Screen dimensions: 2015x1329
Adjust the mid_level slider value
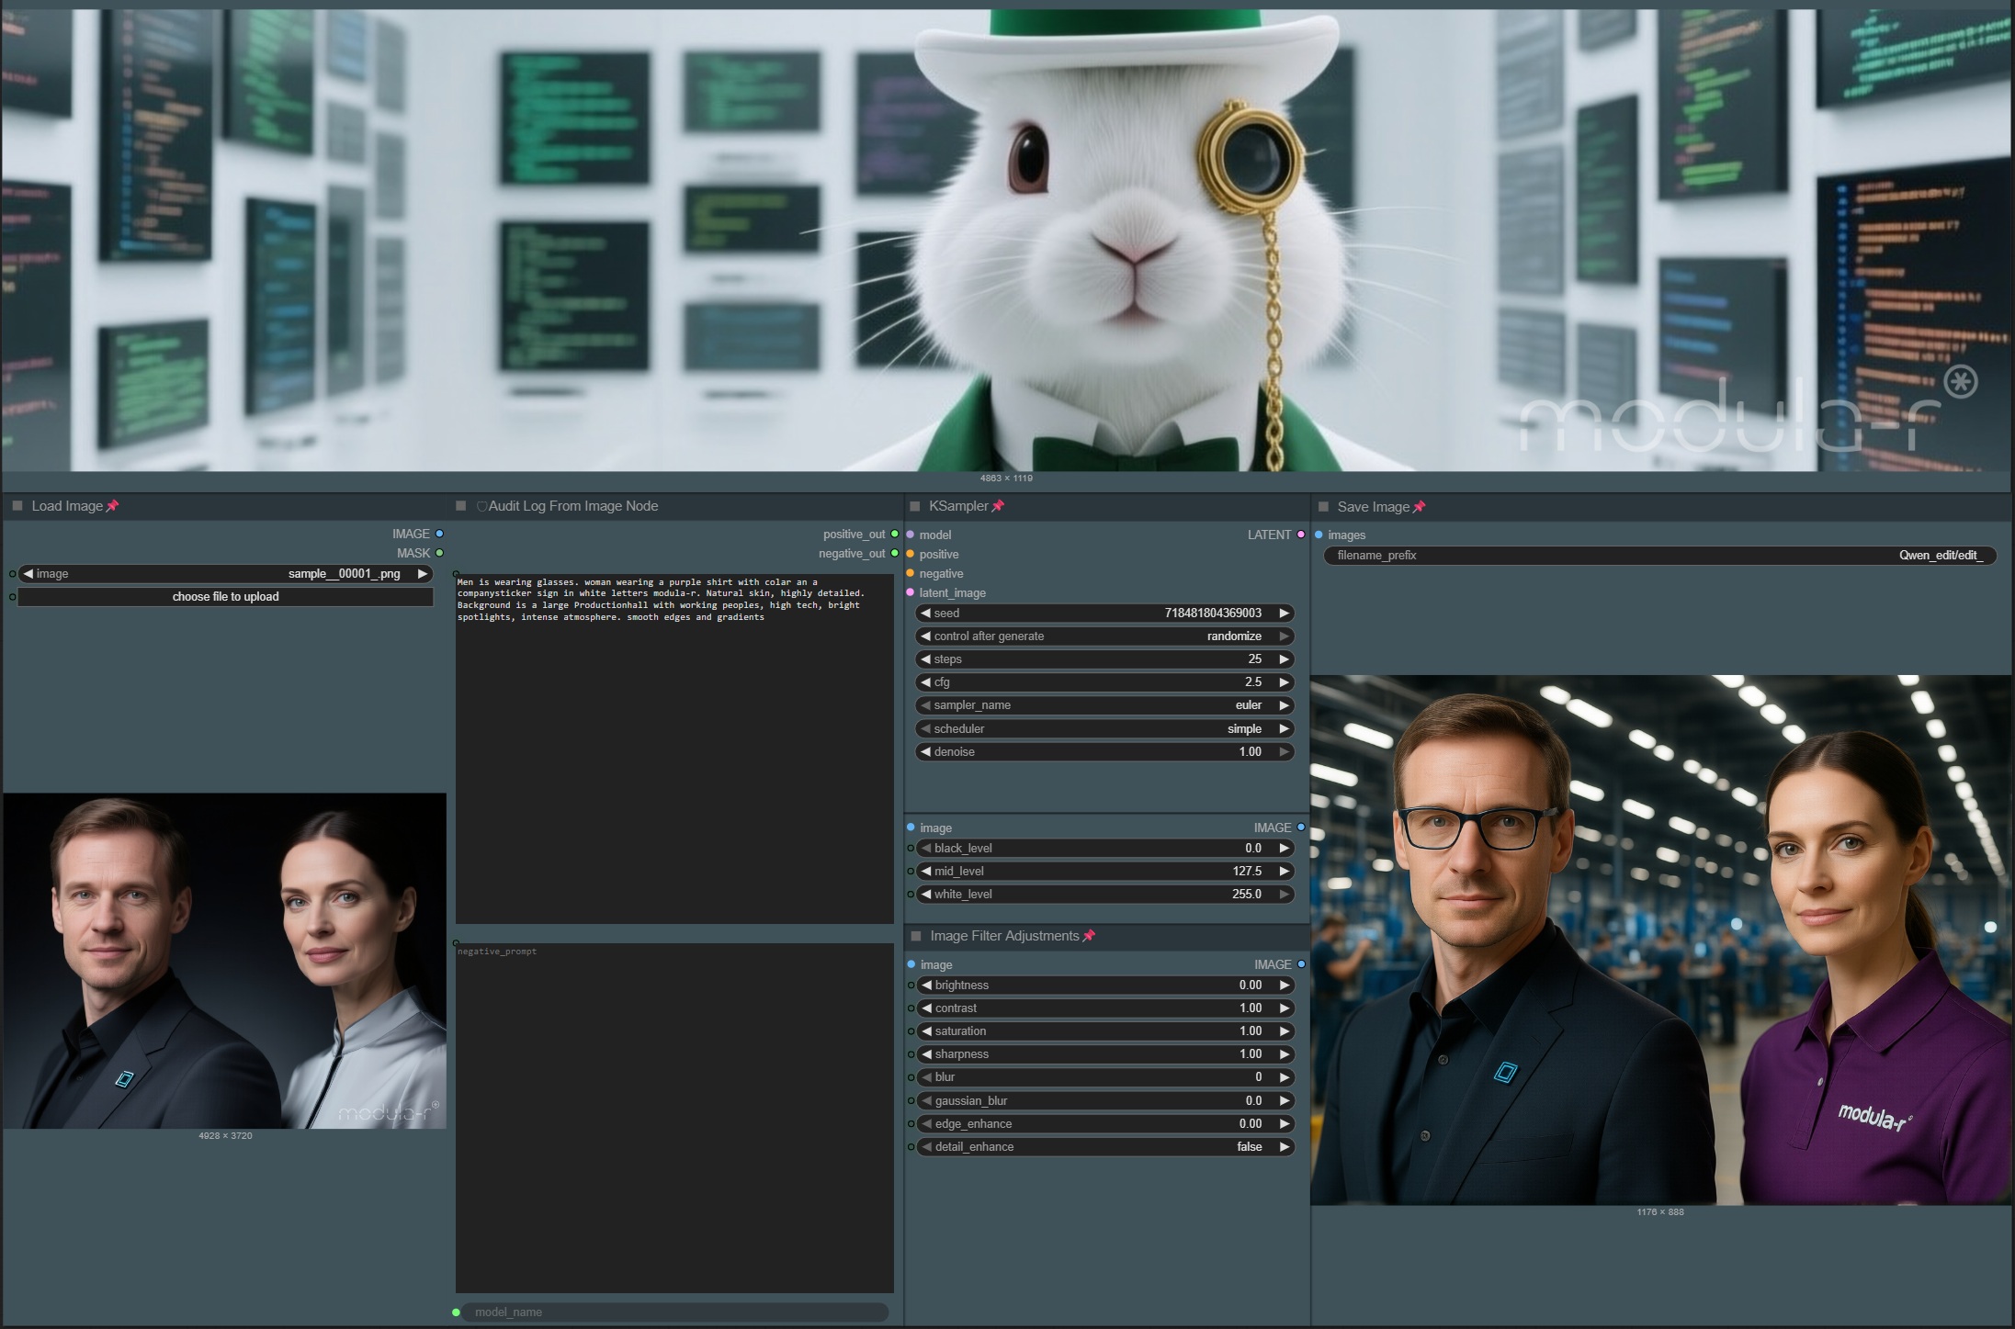(x=1103, y=871)
